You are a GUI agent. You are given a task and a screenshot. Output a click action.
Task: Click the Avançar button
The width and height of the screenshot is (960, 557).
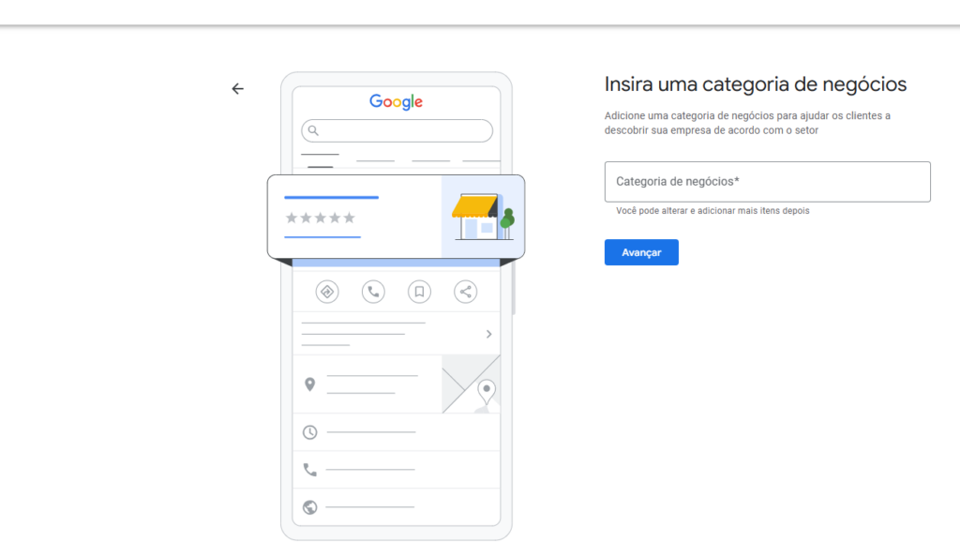point(641,252)
